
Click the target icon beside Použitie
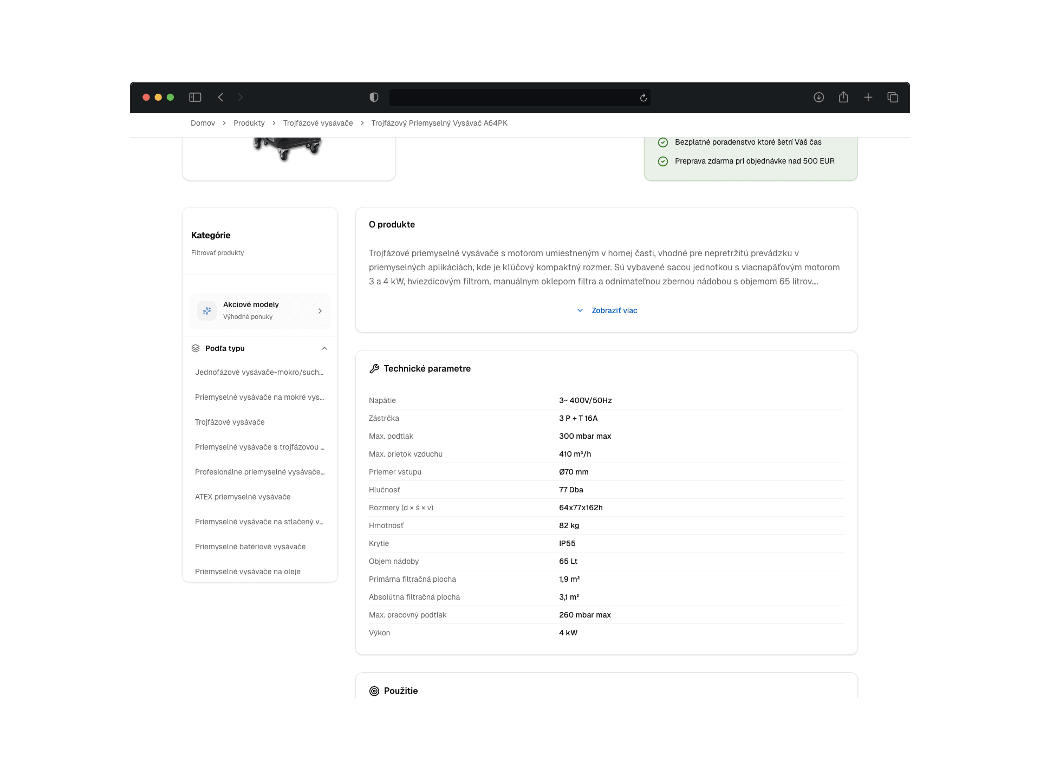tap(374, 691)
